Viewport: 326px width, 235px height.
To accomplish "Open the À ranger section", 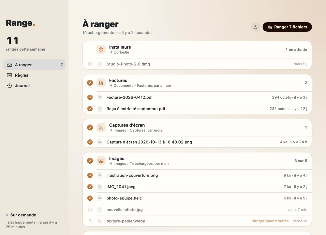I will [34, 65].
